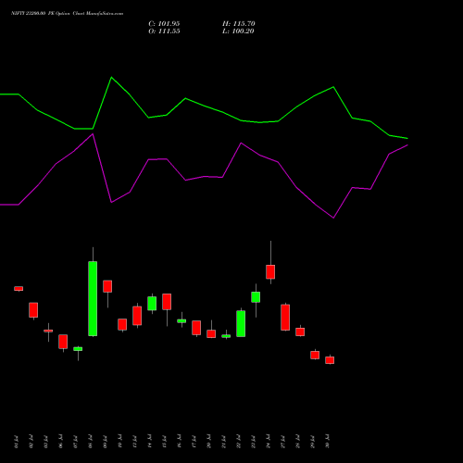The width and height of the screenshot is (463, 463).
Task: Select the red candle with long upper wick on 24 Jul
Action: click(270, 272)
